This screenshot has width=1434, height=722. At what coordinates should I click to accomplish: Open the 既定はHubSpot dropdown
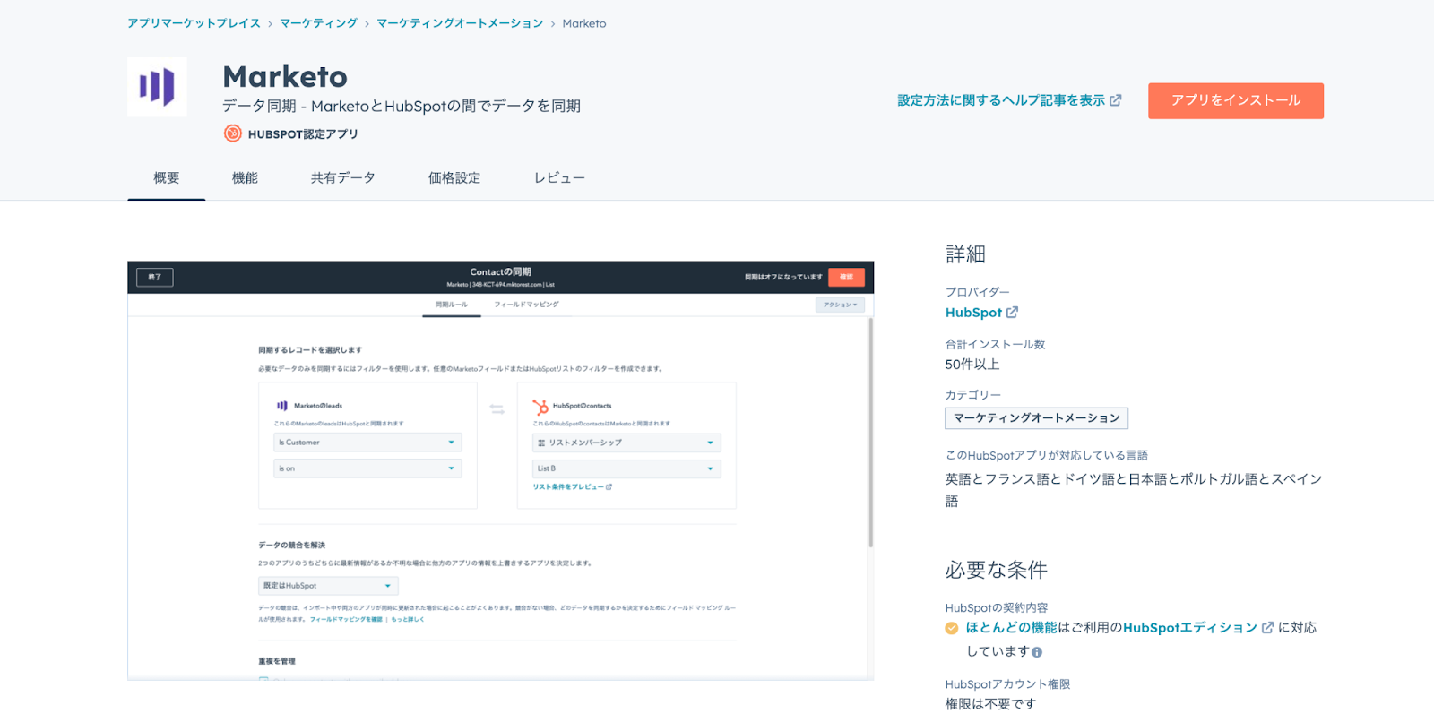pos(328,586)
